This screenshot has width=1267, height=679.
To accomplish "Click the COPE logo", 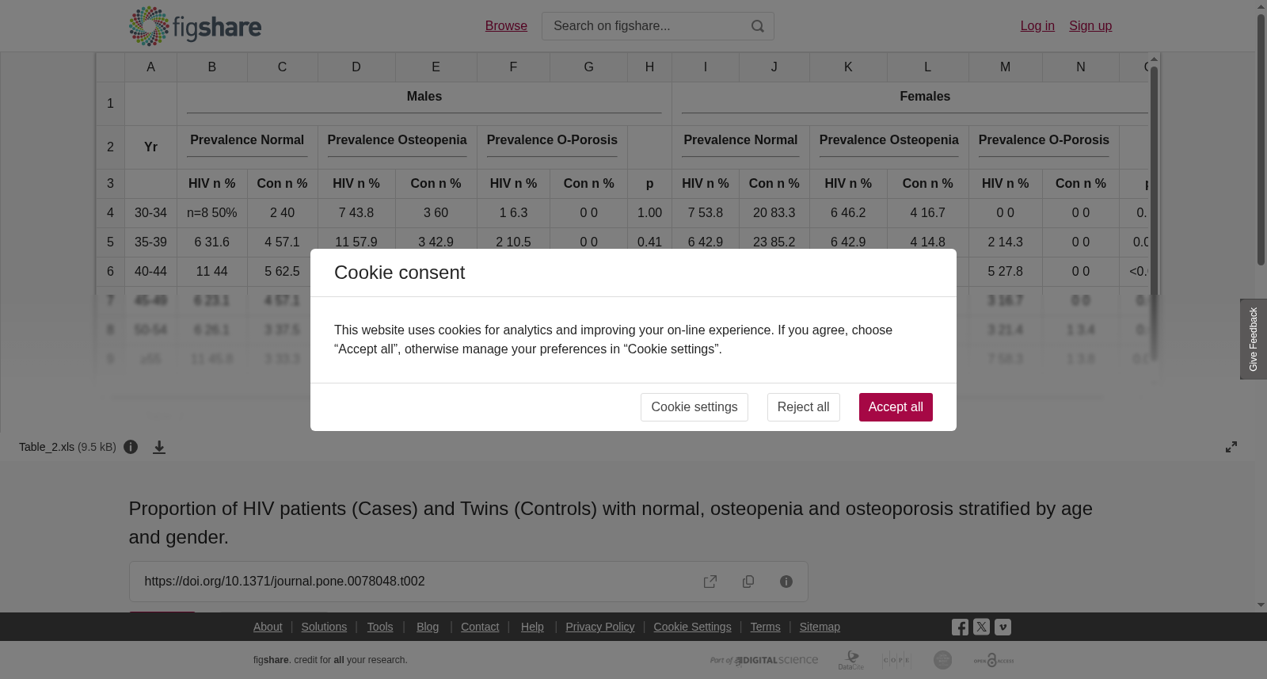I will tap(897, 660).
